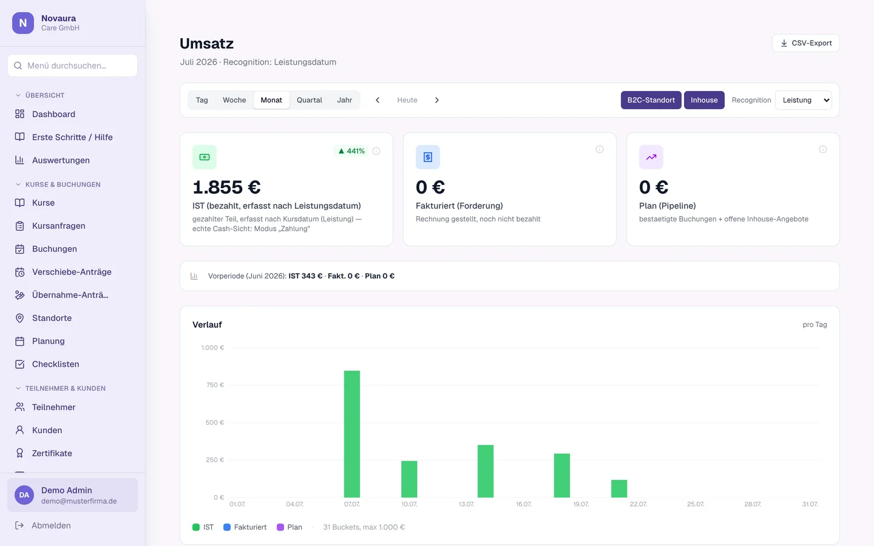Select the Monat period tab
This screenshot has width=874, height=546.
[271, 100]
